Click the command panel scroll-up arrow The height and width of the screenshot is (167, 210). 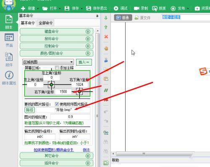97,31
